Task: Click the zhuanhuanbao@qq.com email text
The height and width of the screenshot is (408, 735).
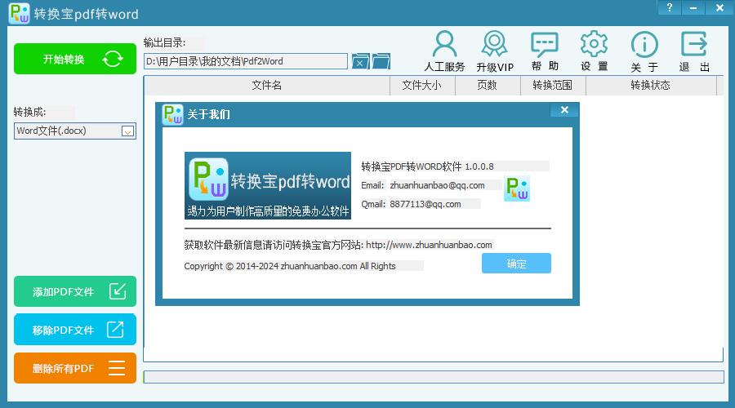Action: [438, 185]
